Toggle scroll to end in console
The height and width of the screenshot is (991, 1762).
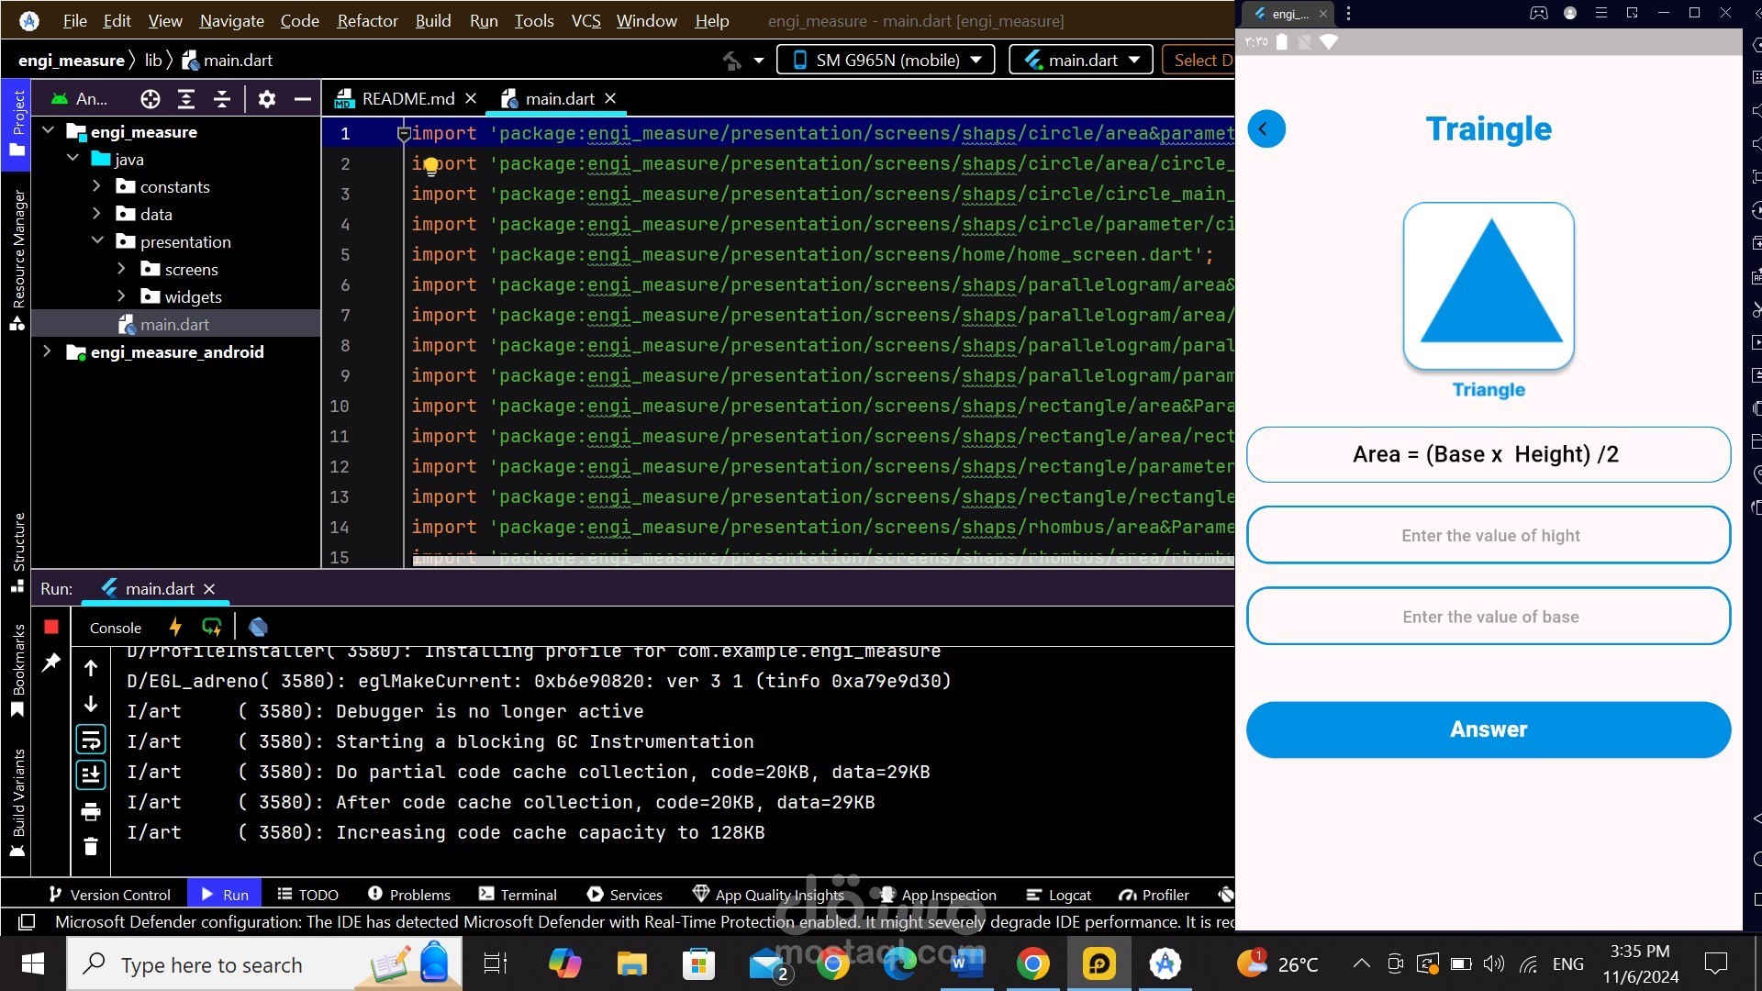point(91,774)
